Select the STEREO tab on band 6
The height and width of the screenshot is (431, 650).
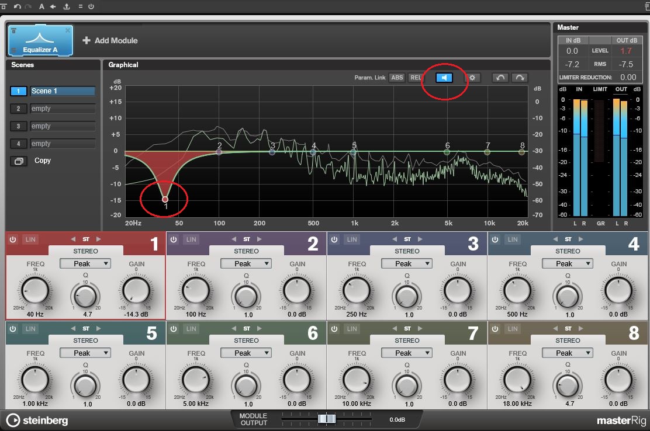pos(247,340)
